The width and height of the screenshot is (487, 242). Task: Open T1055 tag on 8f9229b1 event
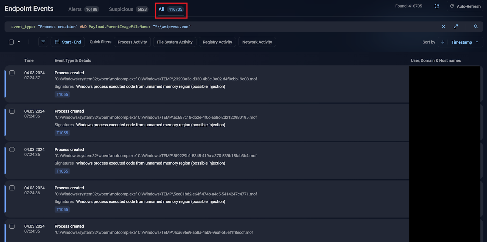[x=62, y=171]
